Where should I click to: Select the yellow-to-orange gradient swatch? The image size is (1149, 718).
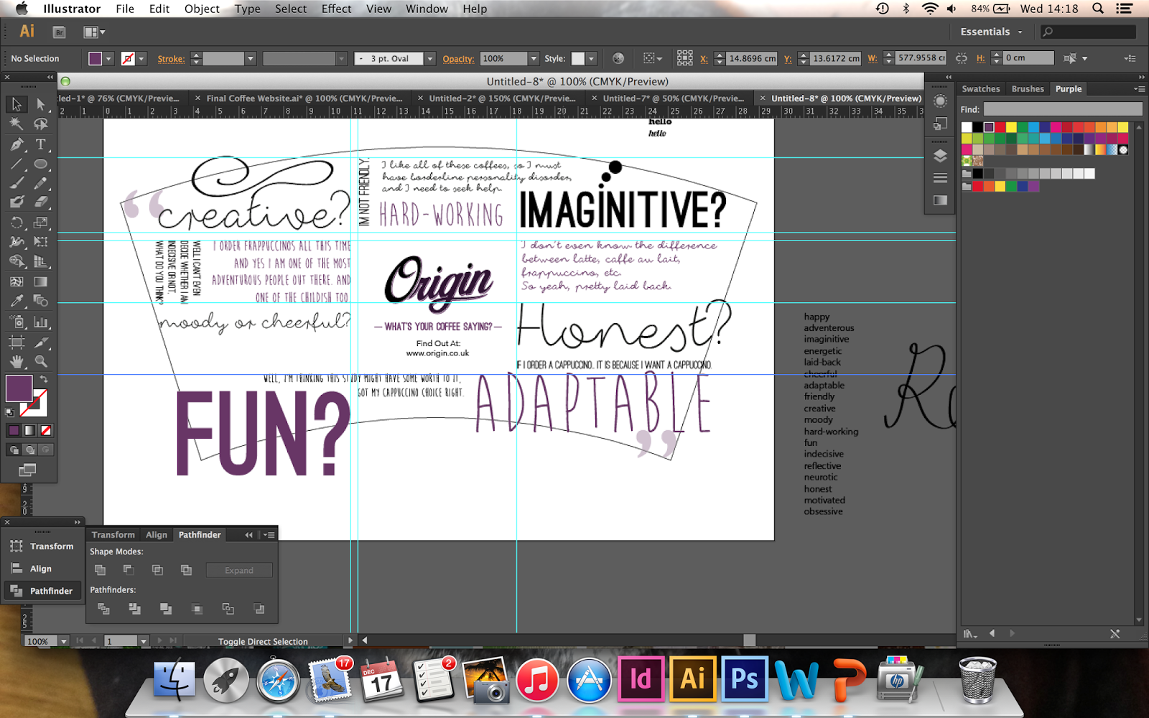pos(1100,149)
